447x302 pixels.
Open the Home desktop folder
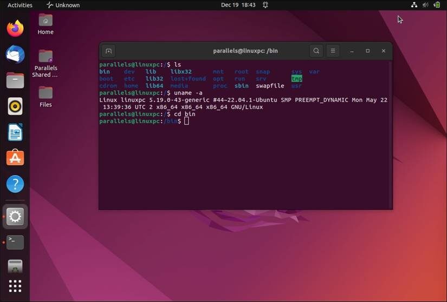point(46,24)
